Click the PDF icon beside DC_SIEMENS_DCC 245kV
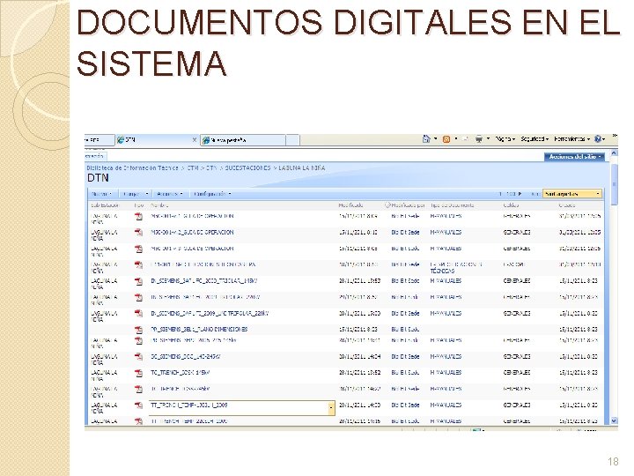The height and width of the screenshot is (476, 634). tap(139, 357)
